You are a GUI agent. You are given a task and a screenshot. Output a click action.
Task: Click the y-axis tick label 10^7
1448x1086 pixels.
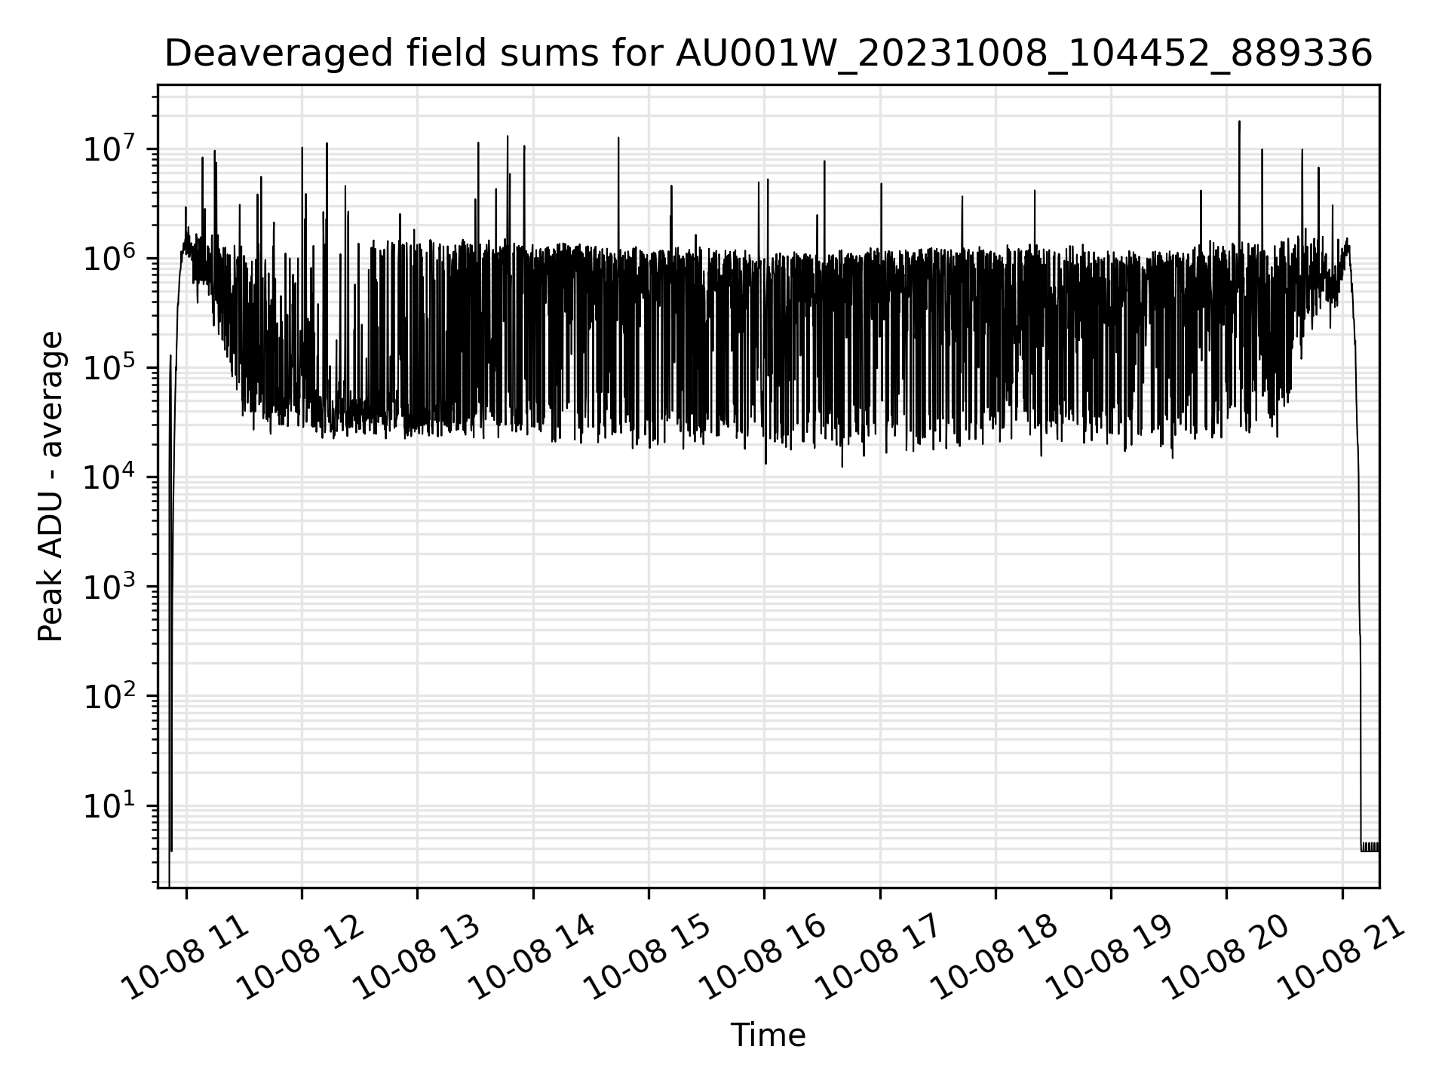(x=109, y=149)
